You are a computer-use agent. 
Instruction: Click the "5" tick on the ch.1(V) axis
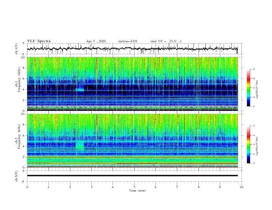pos(24,44)
